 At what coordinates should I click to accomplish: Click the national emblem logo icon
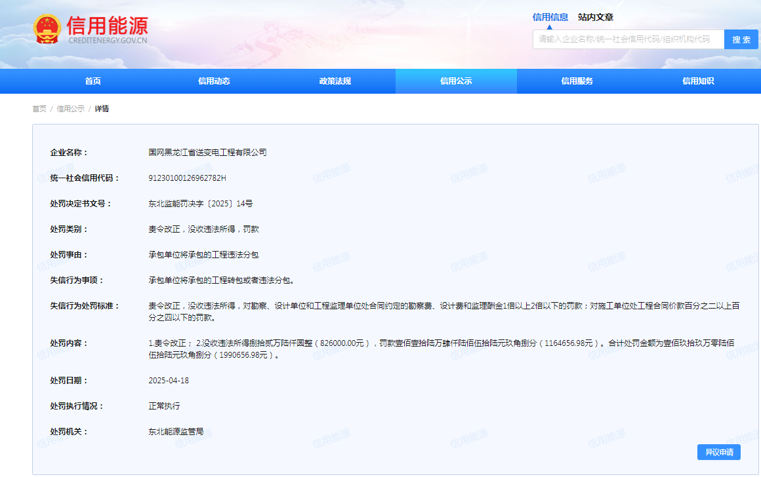point(47,29)
